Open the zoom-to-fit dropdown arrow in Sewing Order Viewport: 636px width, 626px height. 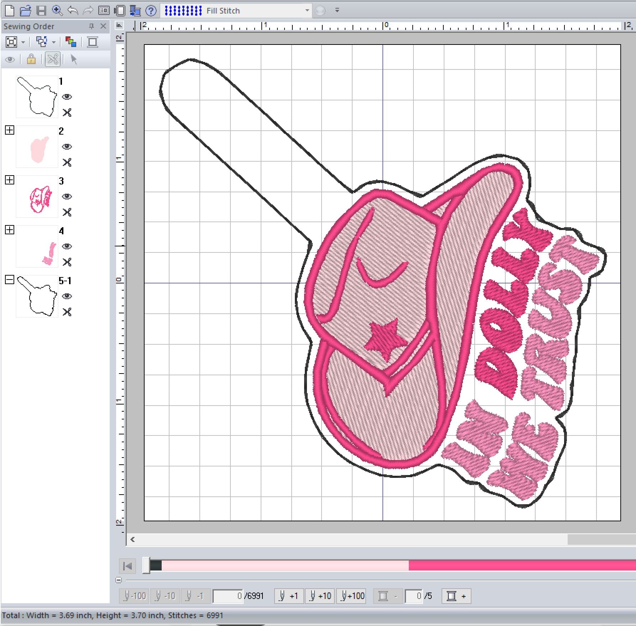(x=23, y=42)
